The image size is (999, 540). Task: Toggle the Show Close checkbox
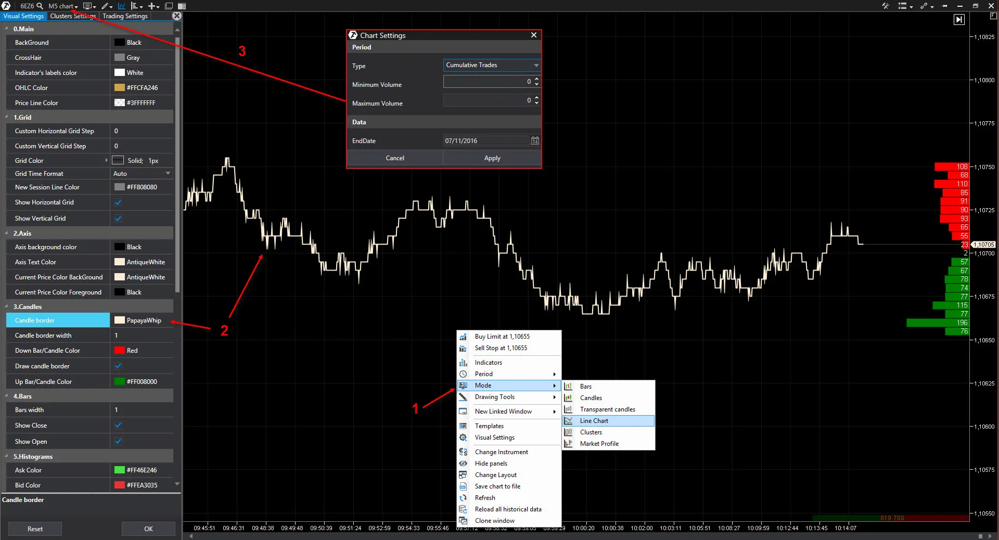[118, 426]
